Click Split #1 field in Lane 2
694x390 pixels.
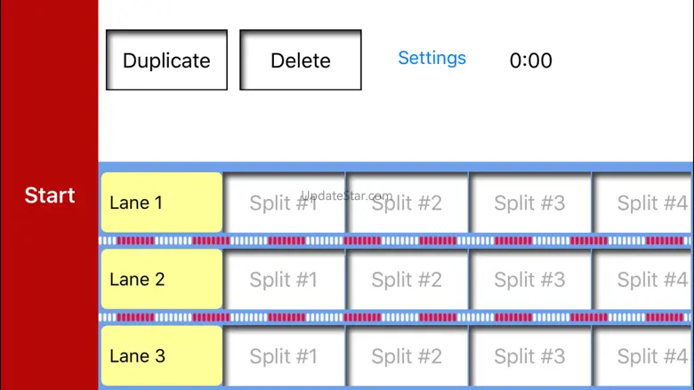284,279
